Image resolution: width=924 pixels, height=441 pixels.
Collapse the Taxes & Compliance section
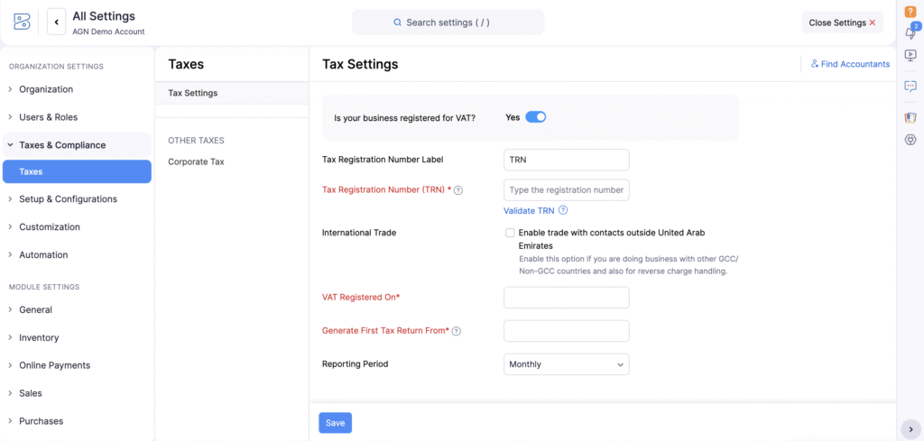tap(77, 145)
